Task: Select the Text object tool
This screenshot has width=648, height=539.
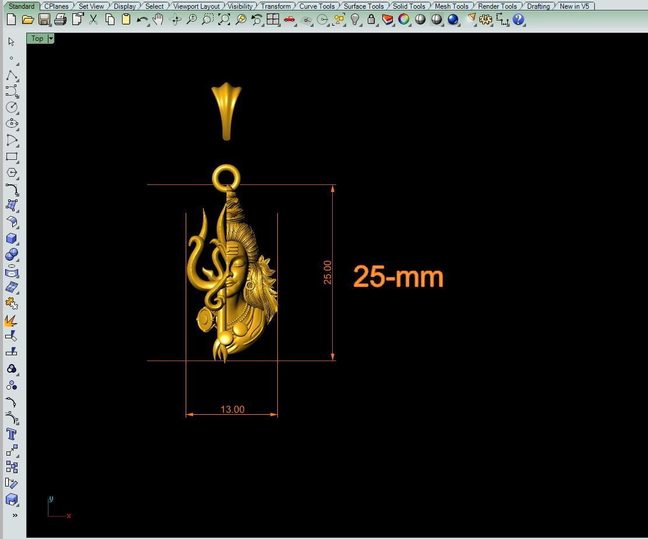Action: pos(12,433)
